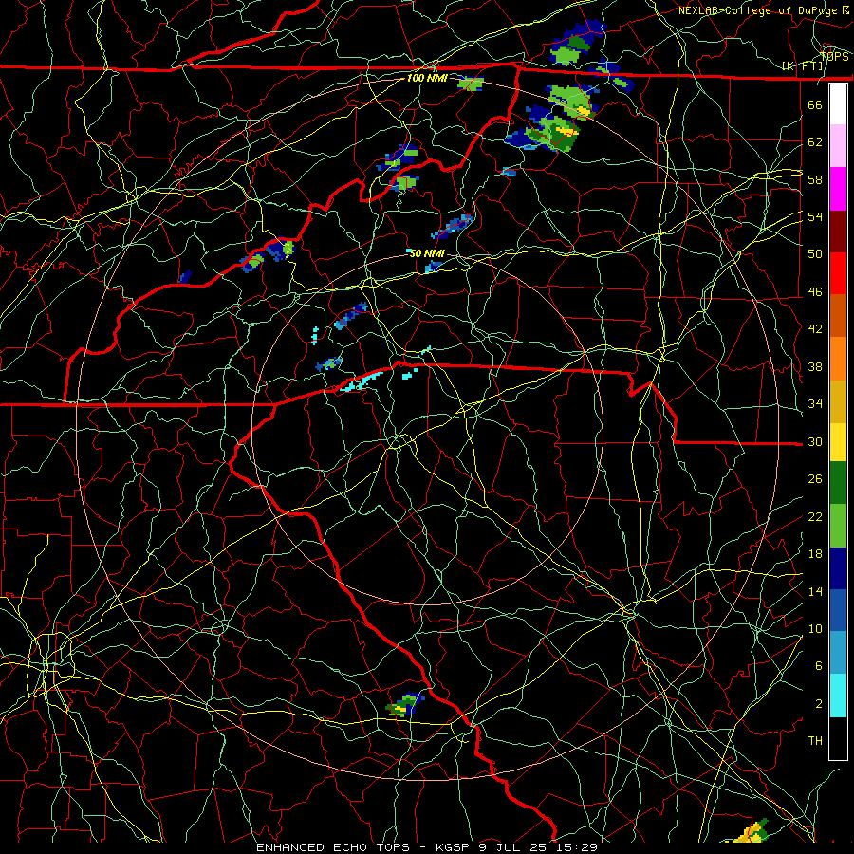This screenshot has height=854, width=854.
Task: Click the 38 value on the legend
Action: (815, 366)
